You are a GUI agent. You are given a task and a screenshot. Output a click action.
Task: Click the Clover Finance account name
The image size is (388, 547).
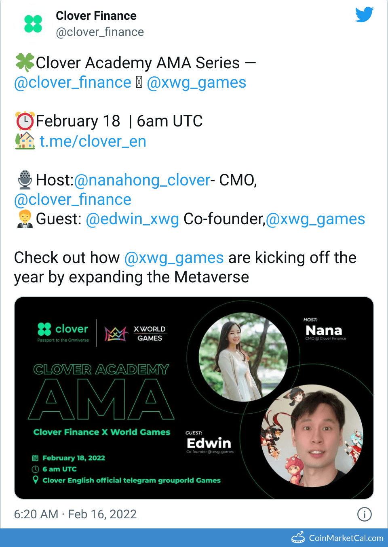coord(96,16)
